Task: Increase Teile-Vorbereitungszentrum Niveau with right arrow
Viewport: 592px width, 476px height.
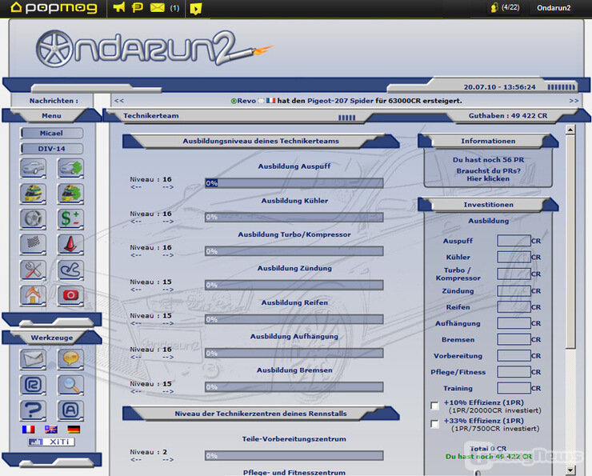Action: [168, 460]
